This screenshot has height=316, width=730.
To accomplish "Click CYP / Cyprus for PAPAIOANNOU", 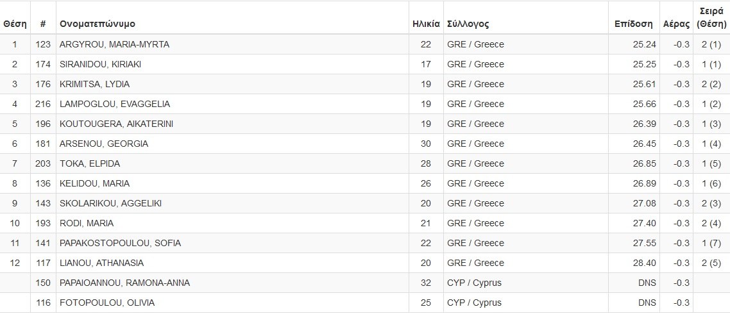I will click(474, 283).
